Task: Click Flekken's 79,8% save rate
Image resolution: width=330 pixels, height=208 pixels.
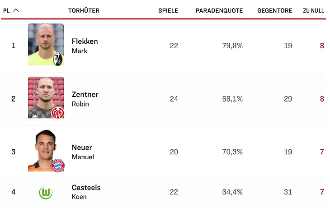Action: click(x=232, y=46)
